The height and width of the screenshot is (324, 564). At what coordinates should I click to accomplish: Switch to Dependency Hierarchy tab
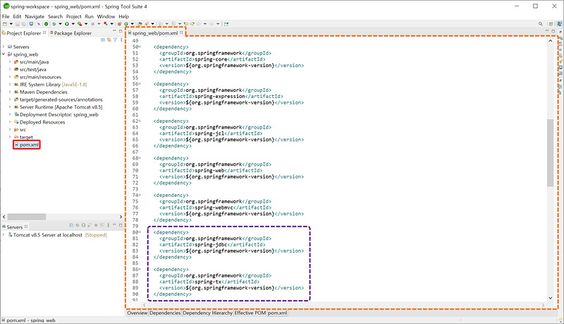[207, 313]
